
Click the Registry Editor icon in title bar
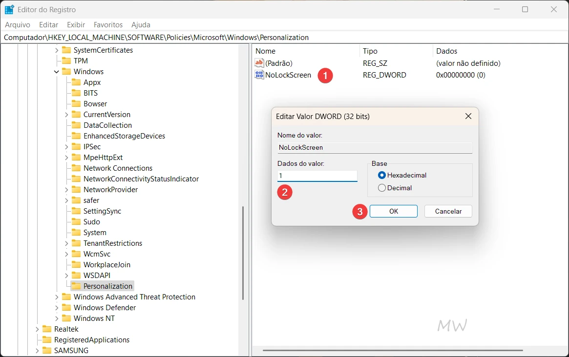[x=8, y=9]
